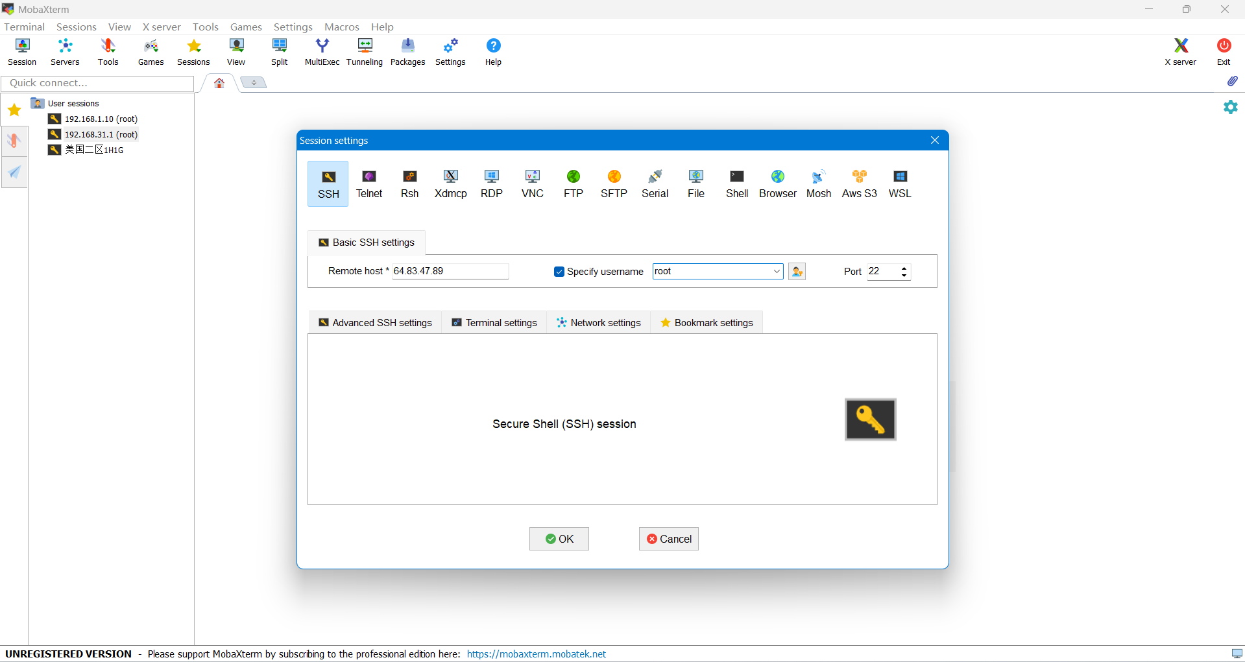
Task: Select the Mosh session type
Action: [x=819, y=184]
